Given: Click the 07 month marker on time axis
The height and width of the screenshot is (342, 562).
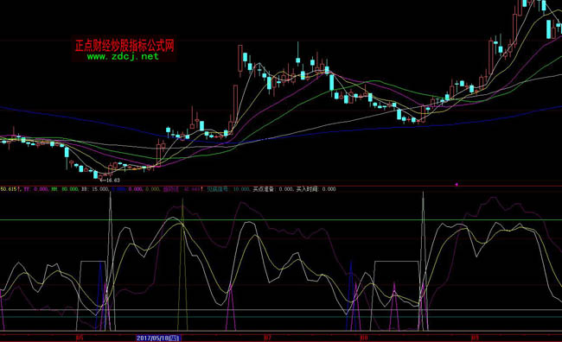Looking at the screenshot, I should coord(267,338).
